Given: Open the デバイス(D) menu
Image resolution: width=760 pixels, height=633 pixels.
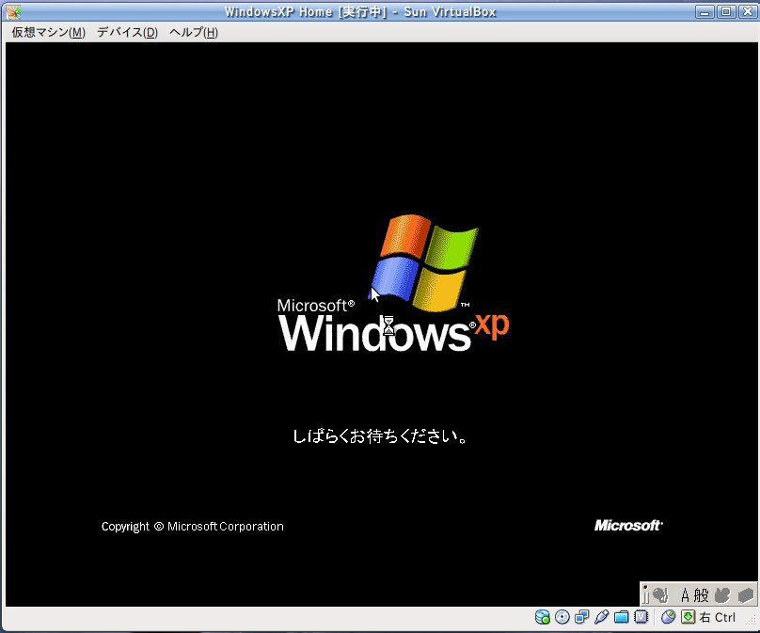Looking at the screenshot, I should [128, 33].
